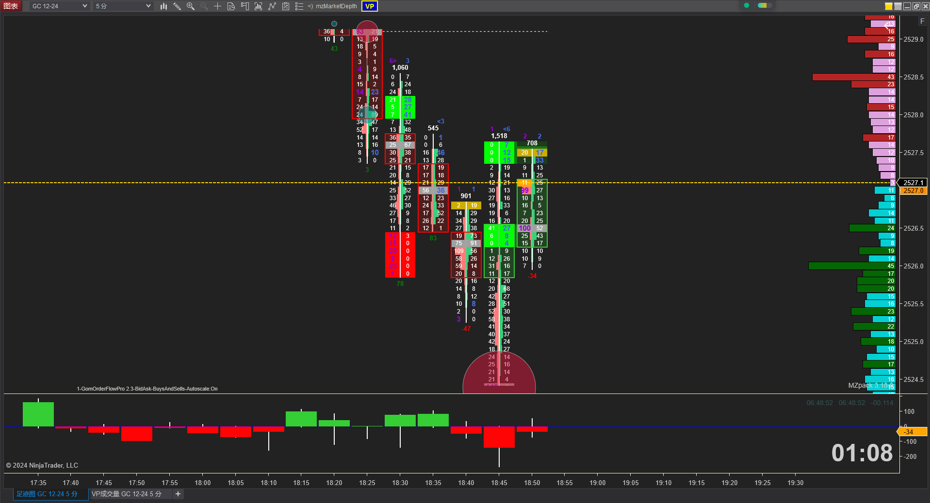Click the 708 volume total label

[x=532, y=143]
